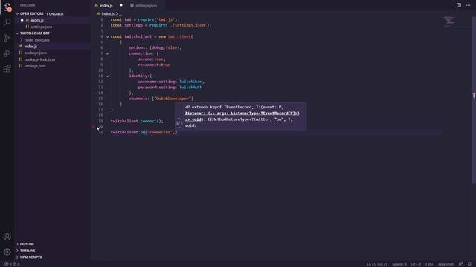This screenshot has height=267, width=476.
Task: Open package.json in the project tree
Action: pos(35,53)
